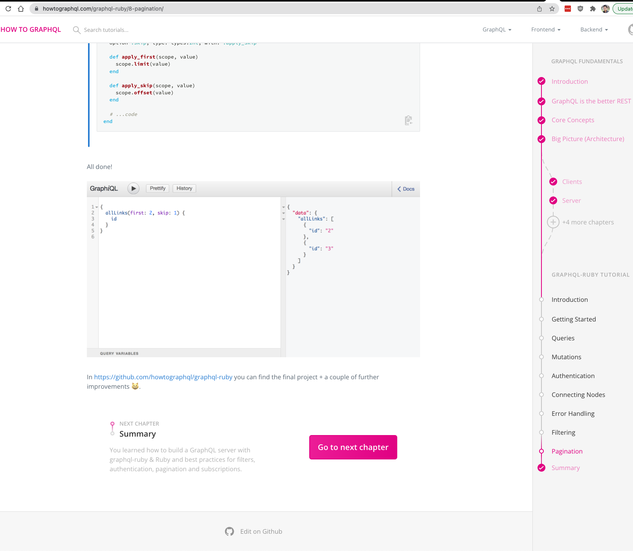
Task: Open the Filtering chapter in the sidebar
Action: pos(563,432)
